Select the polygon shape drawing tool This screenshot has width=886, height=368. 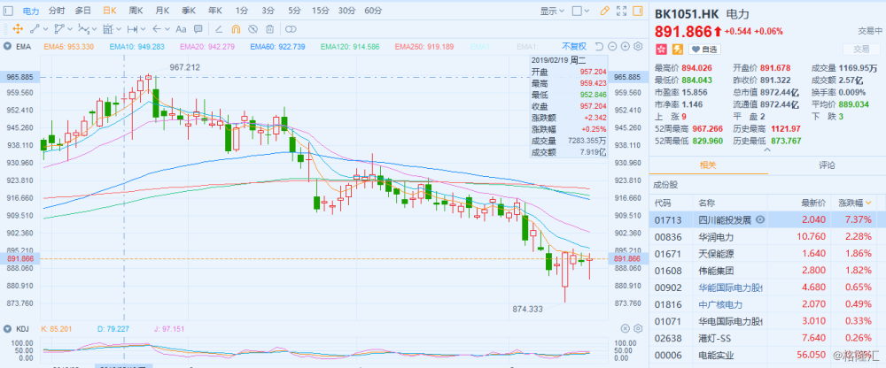[59, 29]
